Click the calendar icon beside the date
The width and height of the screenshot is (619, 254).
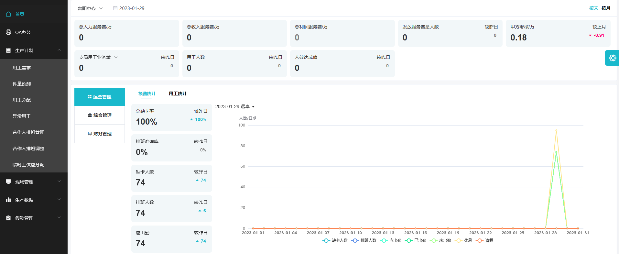[115, 8]
